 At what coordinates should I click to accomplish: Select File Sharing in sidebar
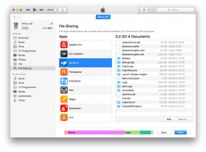pyautogui.click(x=33, y=68)
